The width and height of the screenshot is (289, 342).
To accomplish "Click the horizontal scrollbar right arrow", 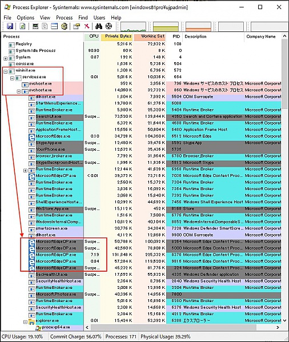I will (x=278, y=327).
